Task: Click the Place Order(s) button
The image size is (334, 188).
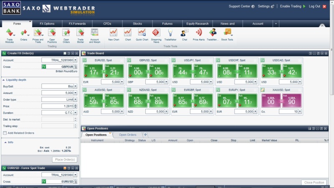Action: click(65, 160)
